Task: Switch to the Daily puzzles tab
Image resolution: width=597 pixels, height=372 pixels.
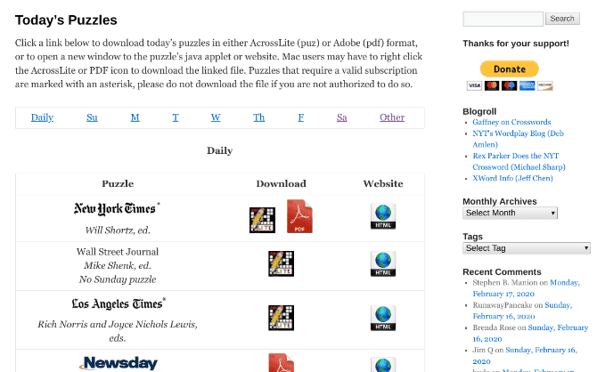Action: [x=42, y=117]
